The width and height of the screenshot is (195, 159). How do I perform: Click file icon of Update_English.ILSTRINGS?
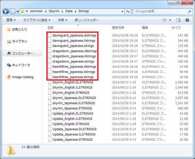(50, 119)
